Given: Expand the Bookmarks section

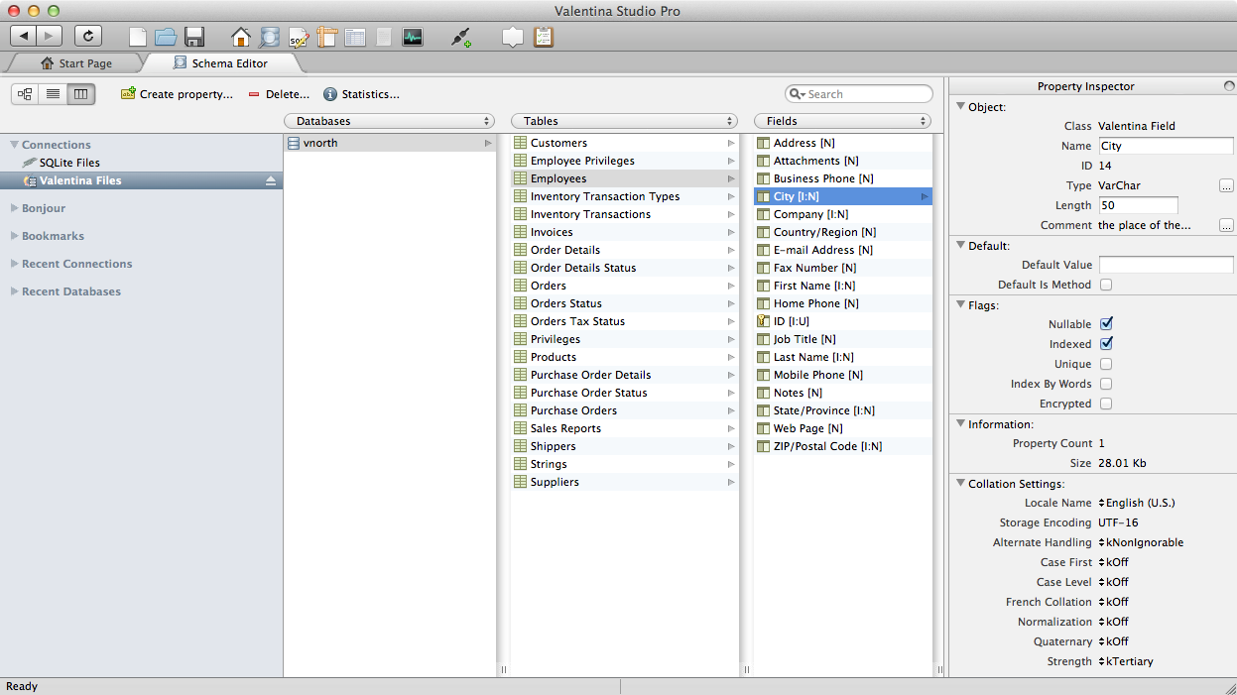Looking at the screenshot, I should pos(14,236).
